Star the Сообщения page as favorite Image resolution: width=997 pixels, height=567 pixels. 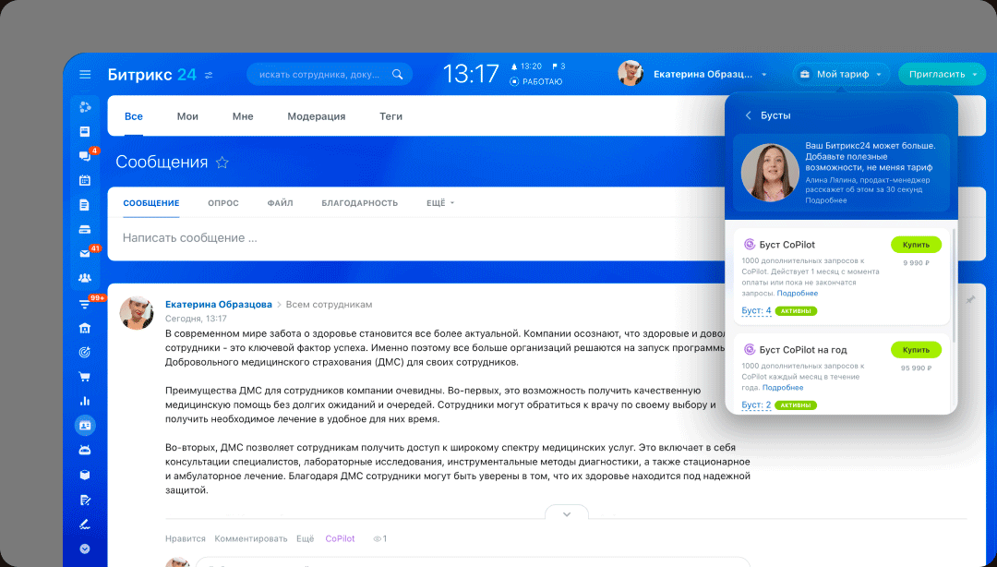coord(222,163)
